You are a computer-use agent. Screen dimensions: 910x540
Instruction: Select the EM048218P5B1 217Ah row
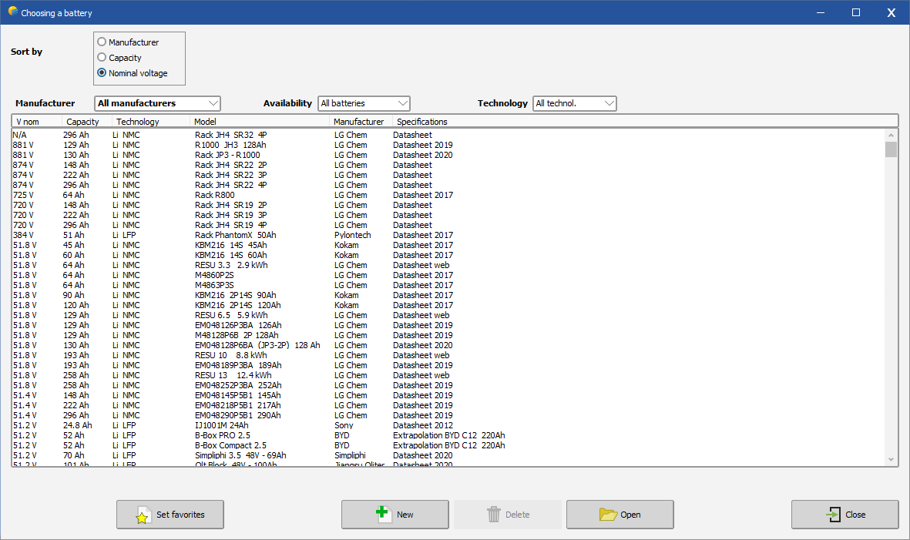[x=448, y=405]
